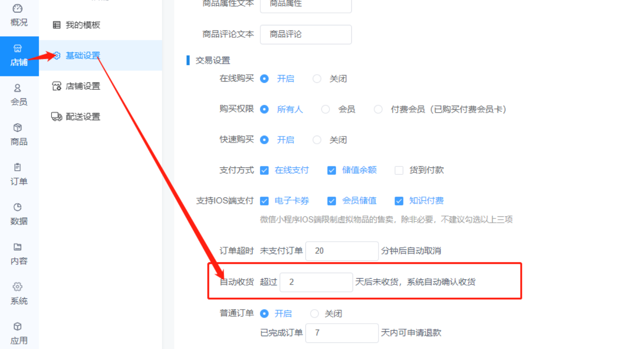The width and height of the screenshot is (634, 349).
Task: Open the 会员 member icon
Action: tap(18, 88)
